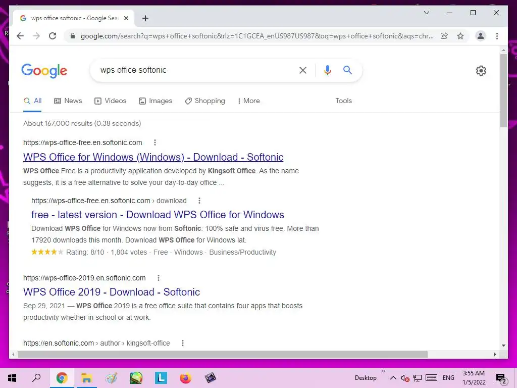The width and height of the screenshot is (517, 388).
Task: Open the film clapper video app
Action: tap(210, 378)
